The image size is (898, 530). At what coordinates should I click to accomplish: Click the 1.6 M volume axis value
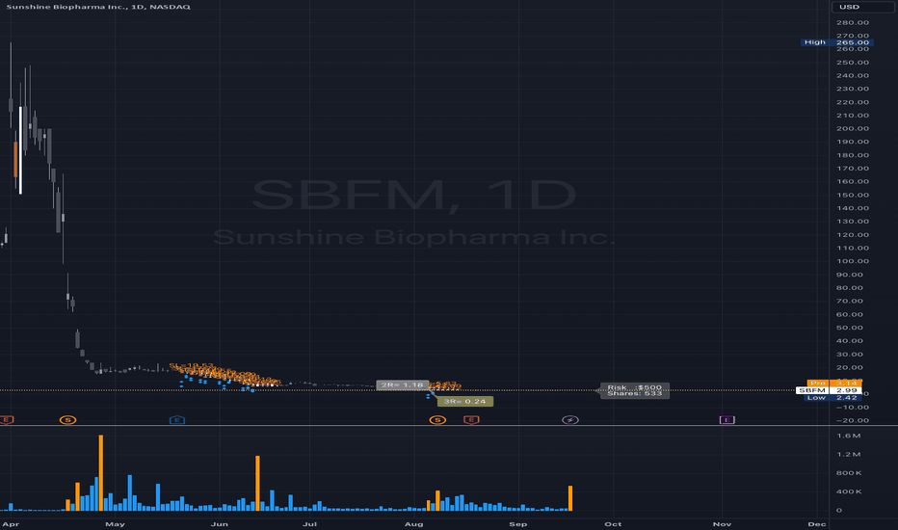coord(849,436)
